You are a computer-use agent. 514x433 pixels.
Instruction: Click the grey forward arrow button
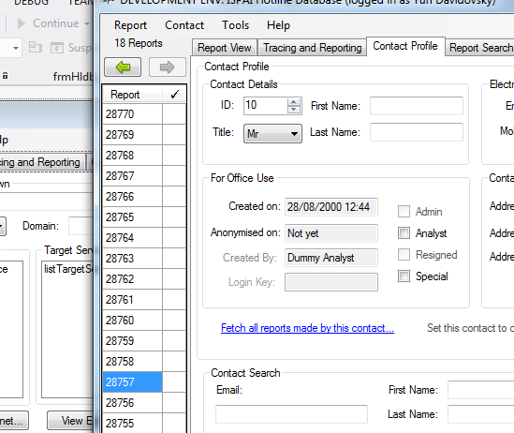[168, 67]
